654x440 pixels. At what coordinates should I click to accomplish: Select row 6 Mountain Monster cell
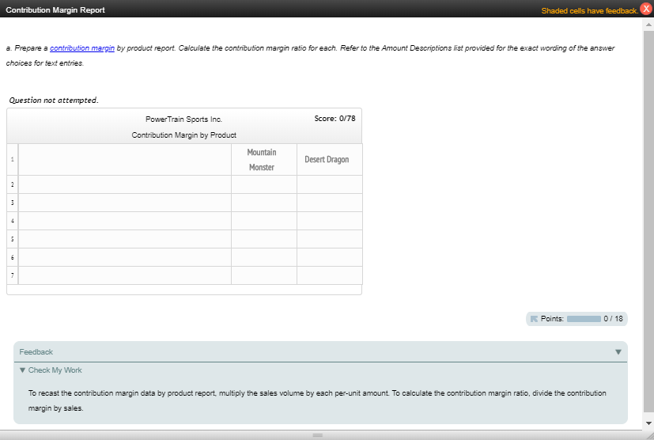(264, 257)
